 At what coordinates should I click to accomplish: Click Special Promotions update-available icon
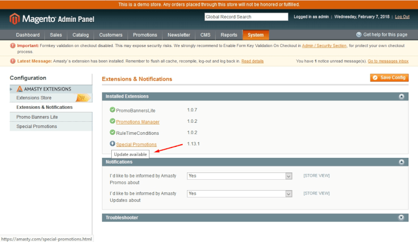[112, 144]
